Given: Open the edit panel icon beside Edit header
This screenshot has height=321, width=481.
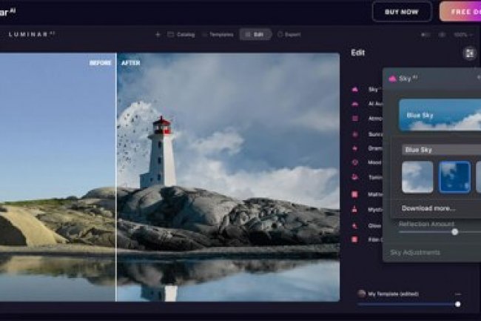Looking at the screenshot, I should pos(468,53).
